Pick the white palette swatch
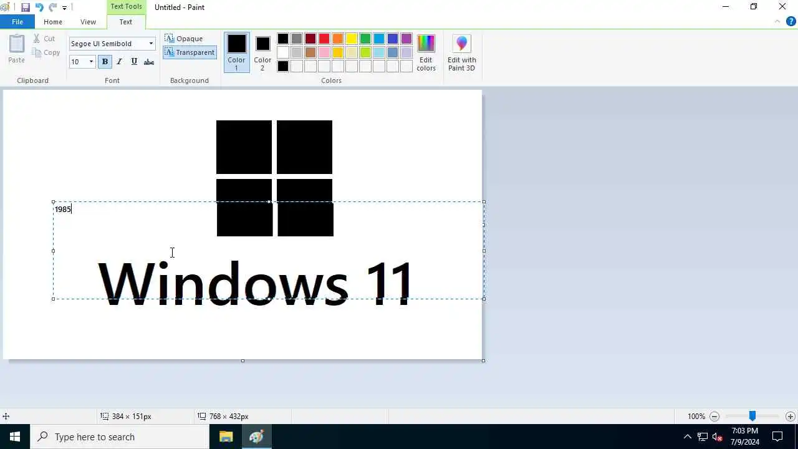This screenshot has width=798, height=449. 283,52
